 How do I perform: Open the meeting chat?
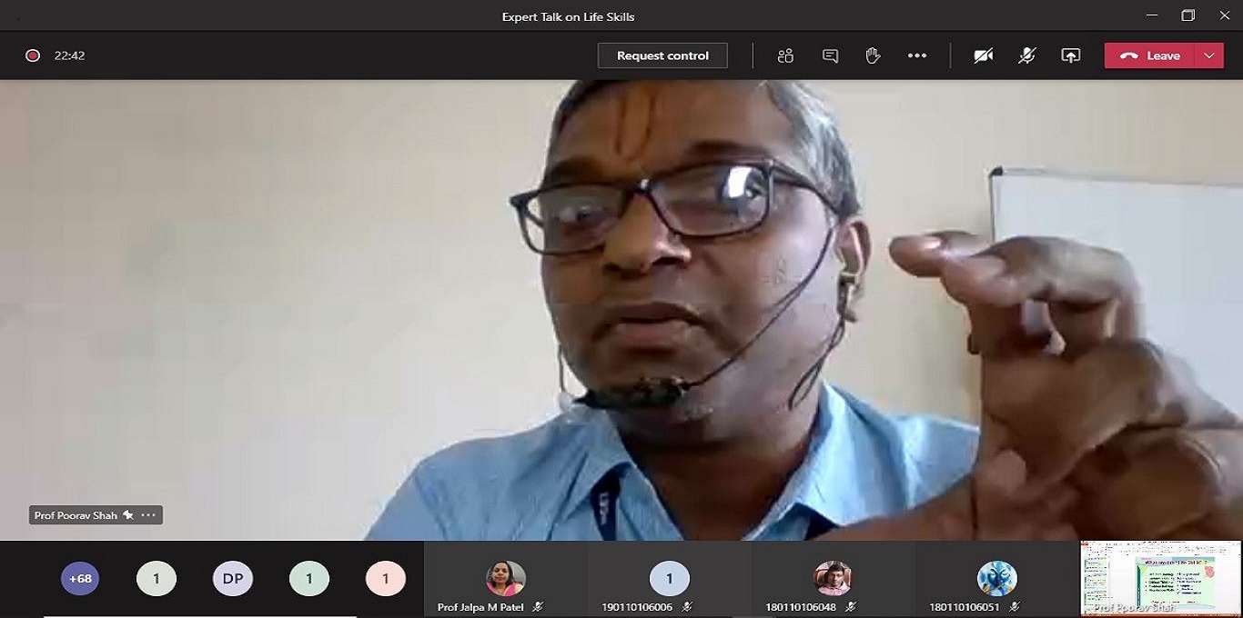[830, 55]
